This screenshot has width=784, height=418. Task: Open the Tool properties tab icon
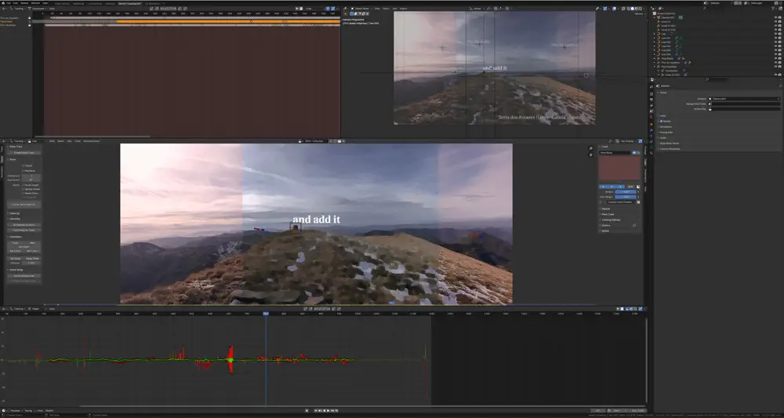[x=652, y=86]
